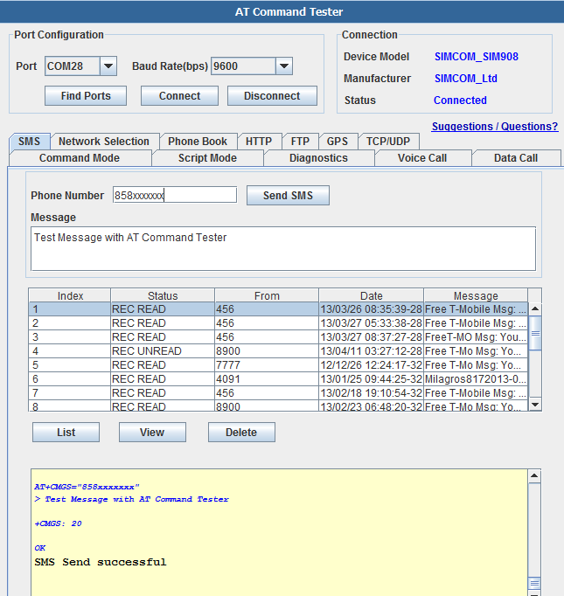This screenshot has width=564, height=596.
Task: Select row dated 13/03/27 05:33:38-28
Action: click(278, 323)
